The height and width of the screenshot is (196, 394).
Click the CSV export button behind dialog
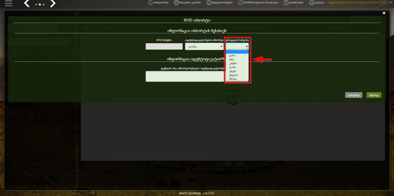(227, 164)
